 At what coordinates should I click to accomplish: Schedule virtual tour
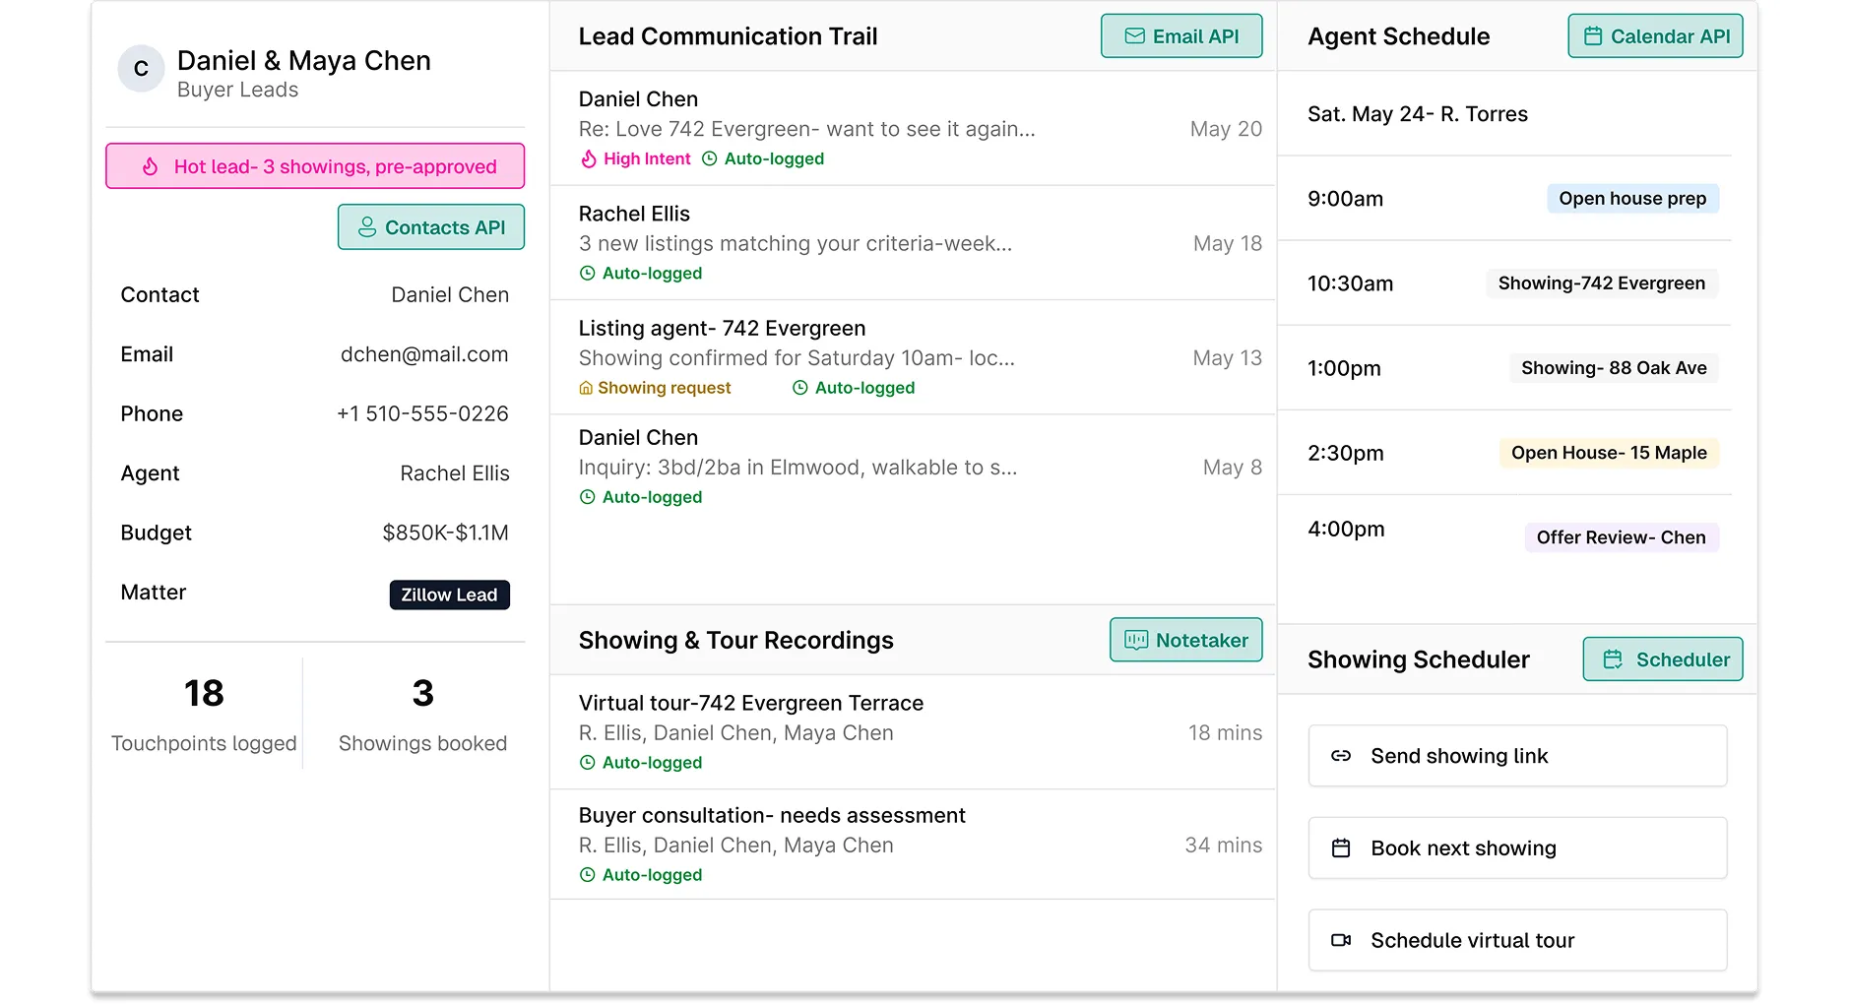pyautogui.click(x=1517, y=940)
